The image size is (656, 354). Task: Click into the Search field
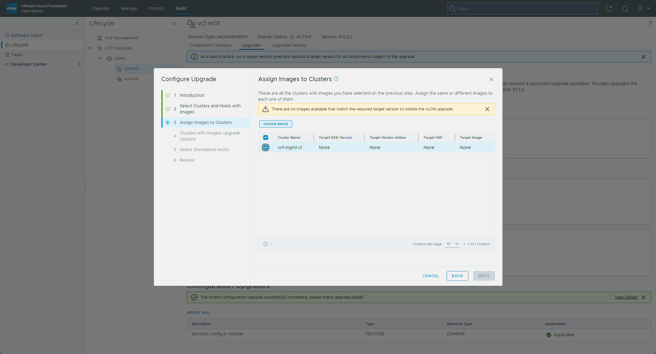click(x=522, y=8)
